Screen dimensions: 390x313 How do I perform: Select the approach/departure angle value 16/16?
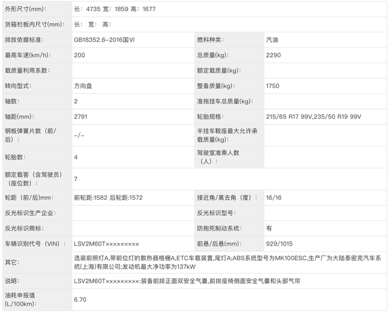click(274, 198)
